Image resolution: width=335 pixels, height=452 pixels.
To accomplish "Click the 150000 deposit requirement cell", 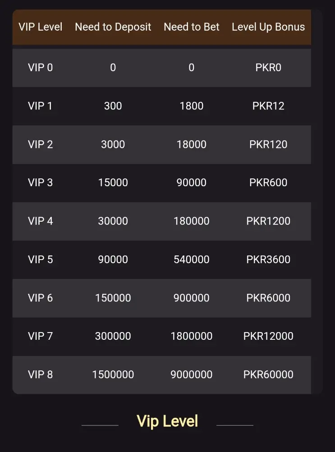I will (113, 298).
